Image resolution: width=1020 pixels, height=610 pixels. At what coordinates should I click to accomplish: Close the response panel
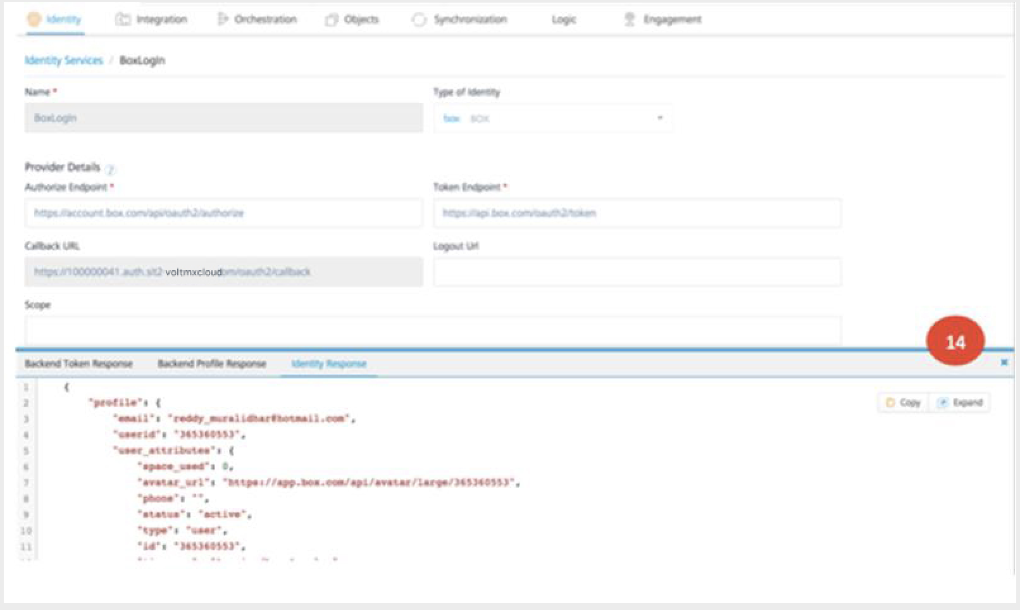(x=1004, y=362)
